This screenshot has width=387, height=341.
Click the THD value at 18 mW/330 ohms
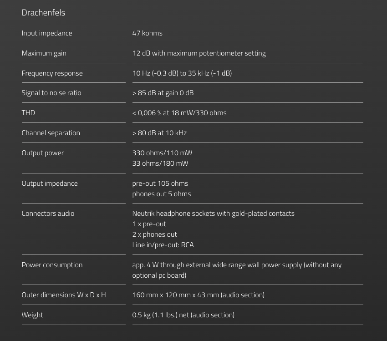pos(179,113)
